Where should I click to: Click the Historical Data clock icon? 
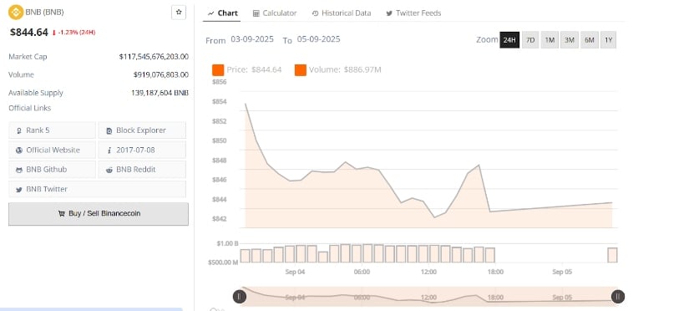click(315, 13)
